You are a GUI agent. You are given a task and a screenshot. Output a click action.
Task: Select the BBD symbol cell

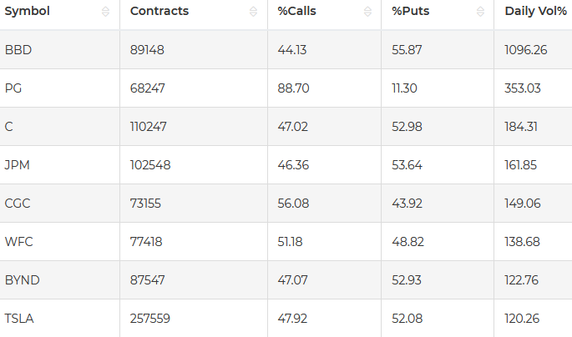[18, 50]
